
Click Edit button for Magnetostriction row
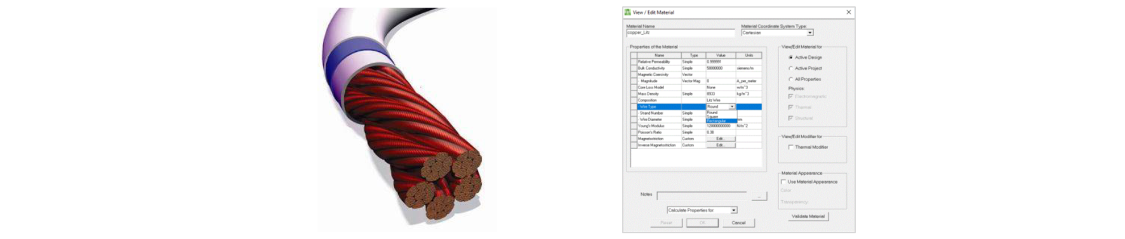click(720, 139)
